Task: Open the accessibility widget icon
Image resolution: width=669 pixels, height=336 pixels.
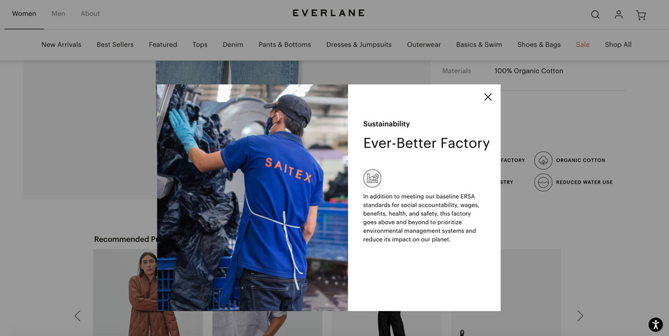Action: click(x=655, y=324)
